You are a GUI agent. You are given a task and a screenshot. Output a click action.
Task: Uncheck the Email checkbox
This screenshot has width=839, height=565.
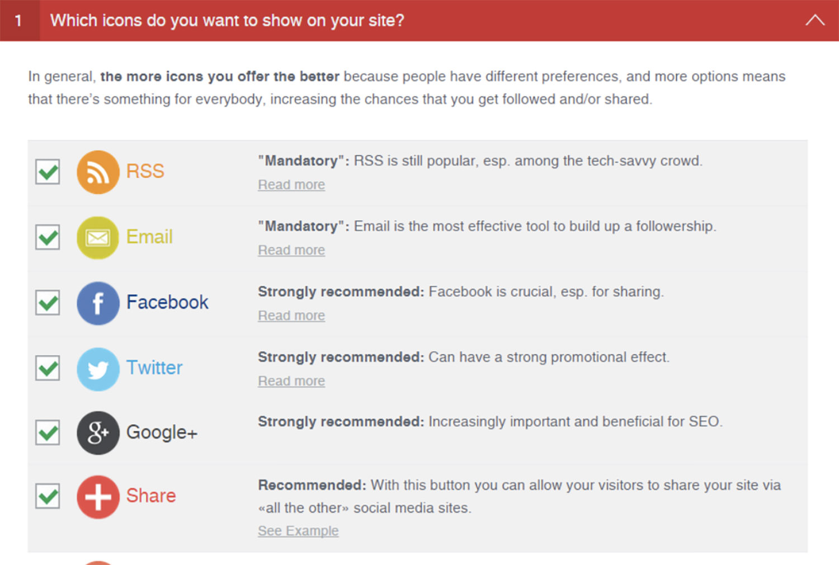point(48,238)
